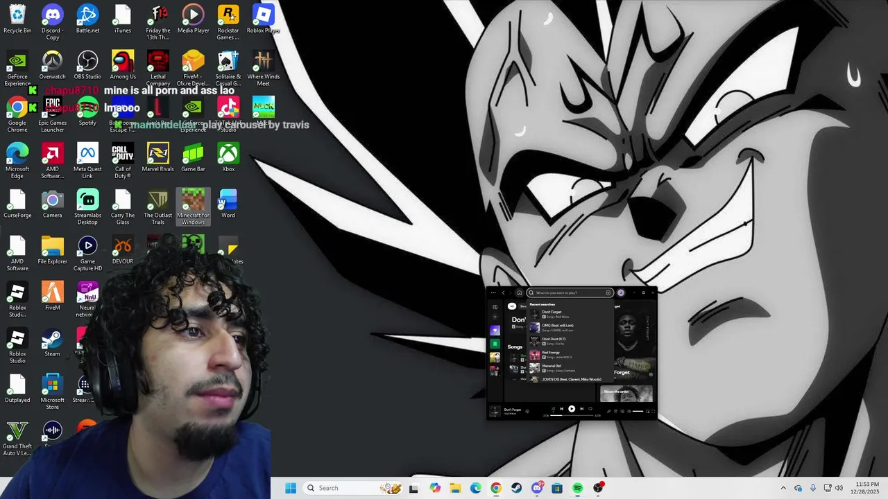Open the Rockstar Games launcher icon

coord(228,22)
